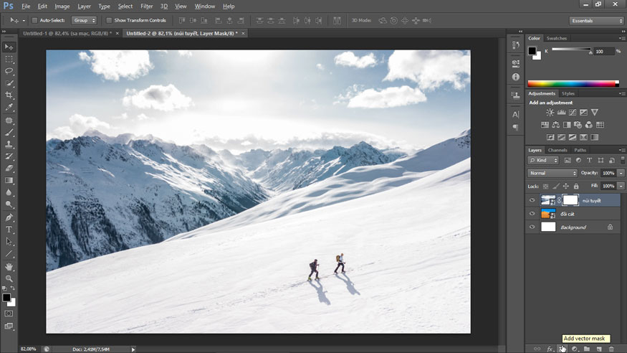The width and height of the screenshot is (627, 353).
Task: Expand the Essentials workspace dropdown
Action: [x=597, y=21]
